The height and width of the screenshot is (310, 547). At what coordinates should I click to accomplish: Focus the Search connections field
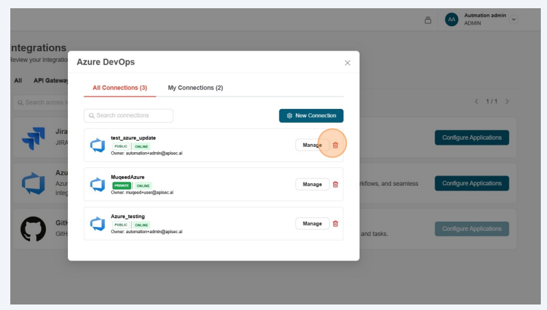tap(129, 116)
